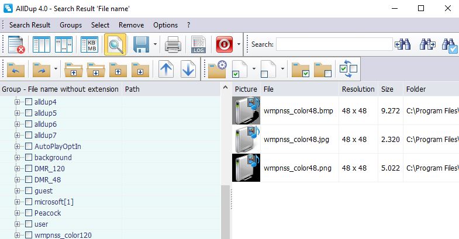Image resolution: width=459 pixels, height=239 pixels.
Task: Click the floppy disk save icon
Action: [141, 44]
